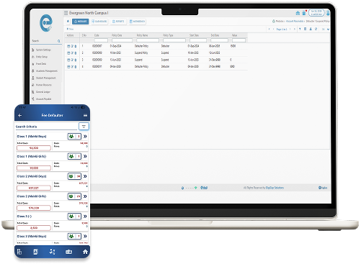Screen dimensions: 361x264
Task: Switch to the WORKBENCH tab
Action: point(137,22)
